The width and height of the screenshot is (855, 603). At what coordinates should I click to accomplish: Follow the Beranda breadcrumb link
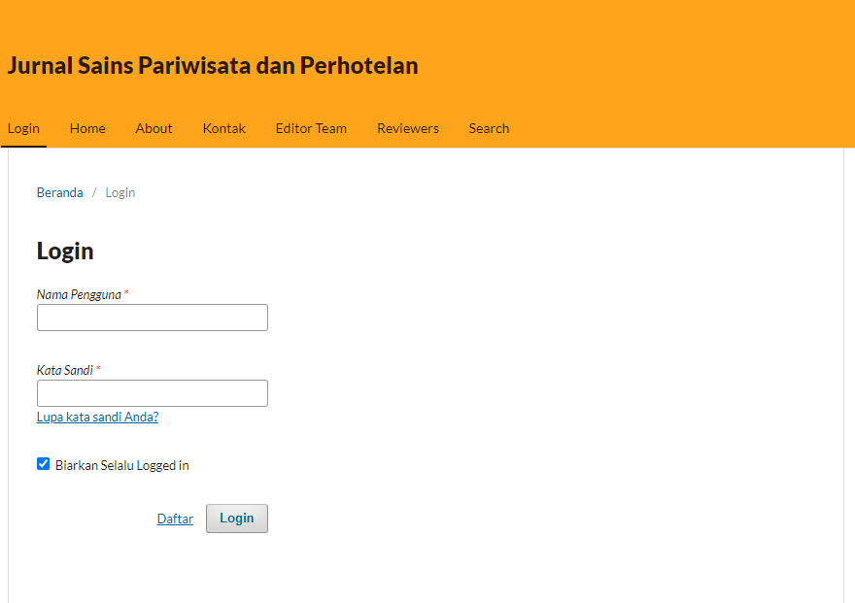60,192
